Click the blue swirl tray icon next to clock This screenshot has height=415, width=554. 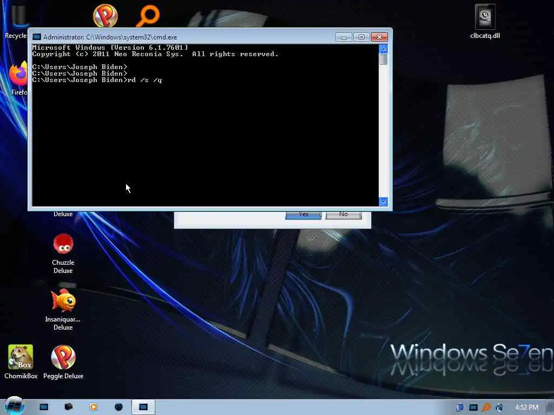point(499,407)
